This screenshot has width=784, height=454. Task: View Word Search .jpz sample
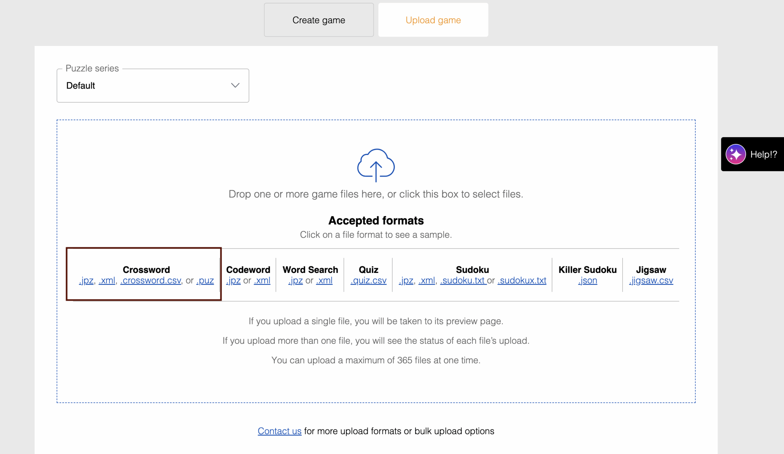[295, 280]
